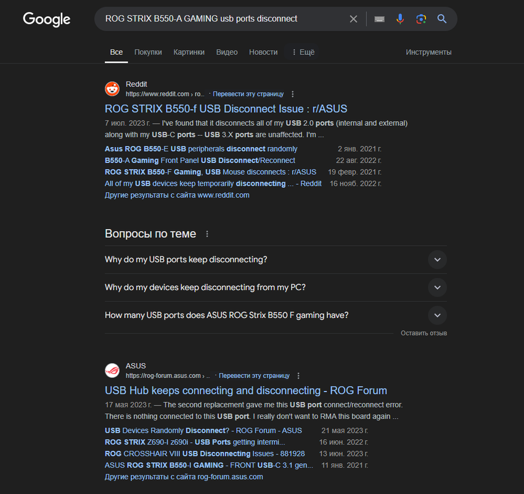Open Google Lens image search icon
The width and height of the screenshot is (524, 494).
point(421,19)
